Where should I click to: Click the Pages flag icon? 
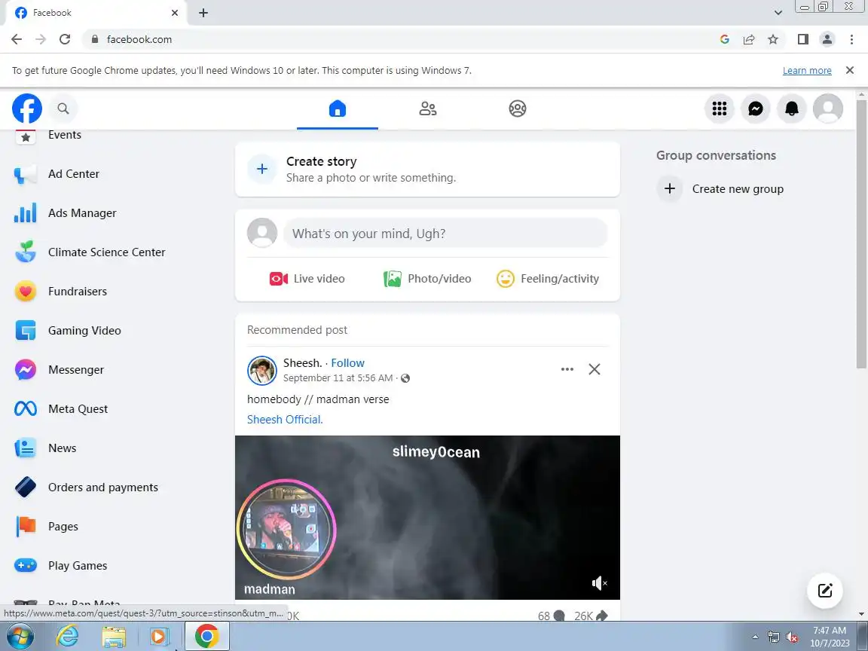(25, 527)
